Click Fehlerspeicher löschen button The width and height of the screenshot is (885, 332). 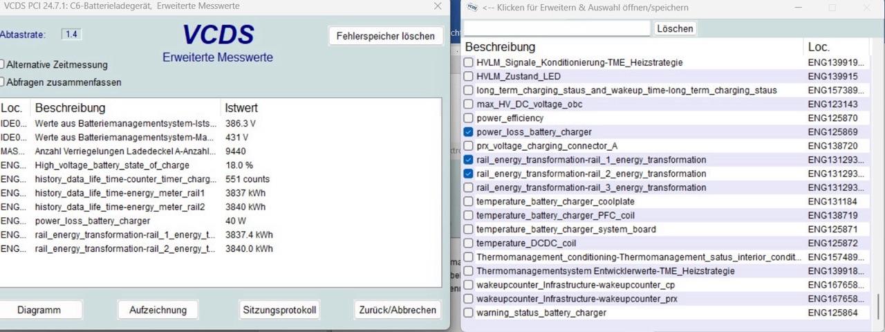[385, 36]
